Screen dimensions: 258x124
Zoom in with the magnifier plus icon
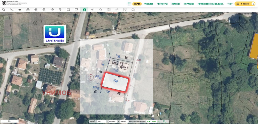[36, 10]
